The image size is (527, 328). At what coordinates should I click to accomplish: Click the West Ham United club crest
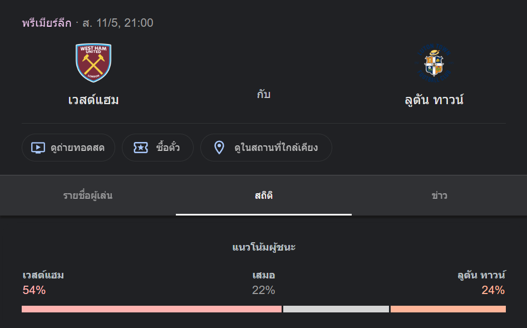93,62
